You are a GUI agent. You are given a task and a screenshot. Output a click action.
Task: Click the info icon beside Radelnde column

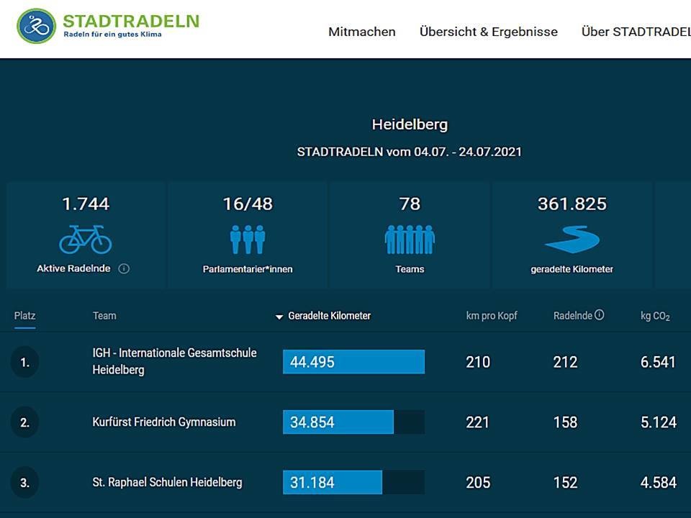click(600, 315)
